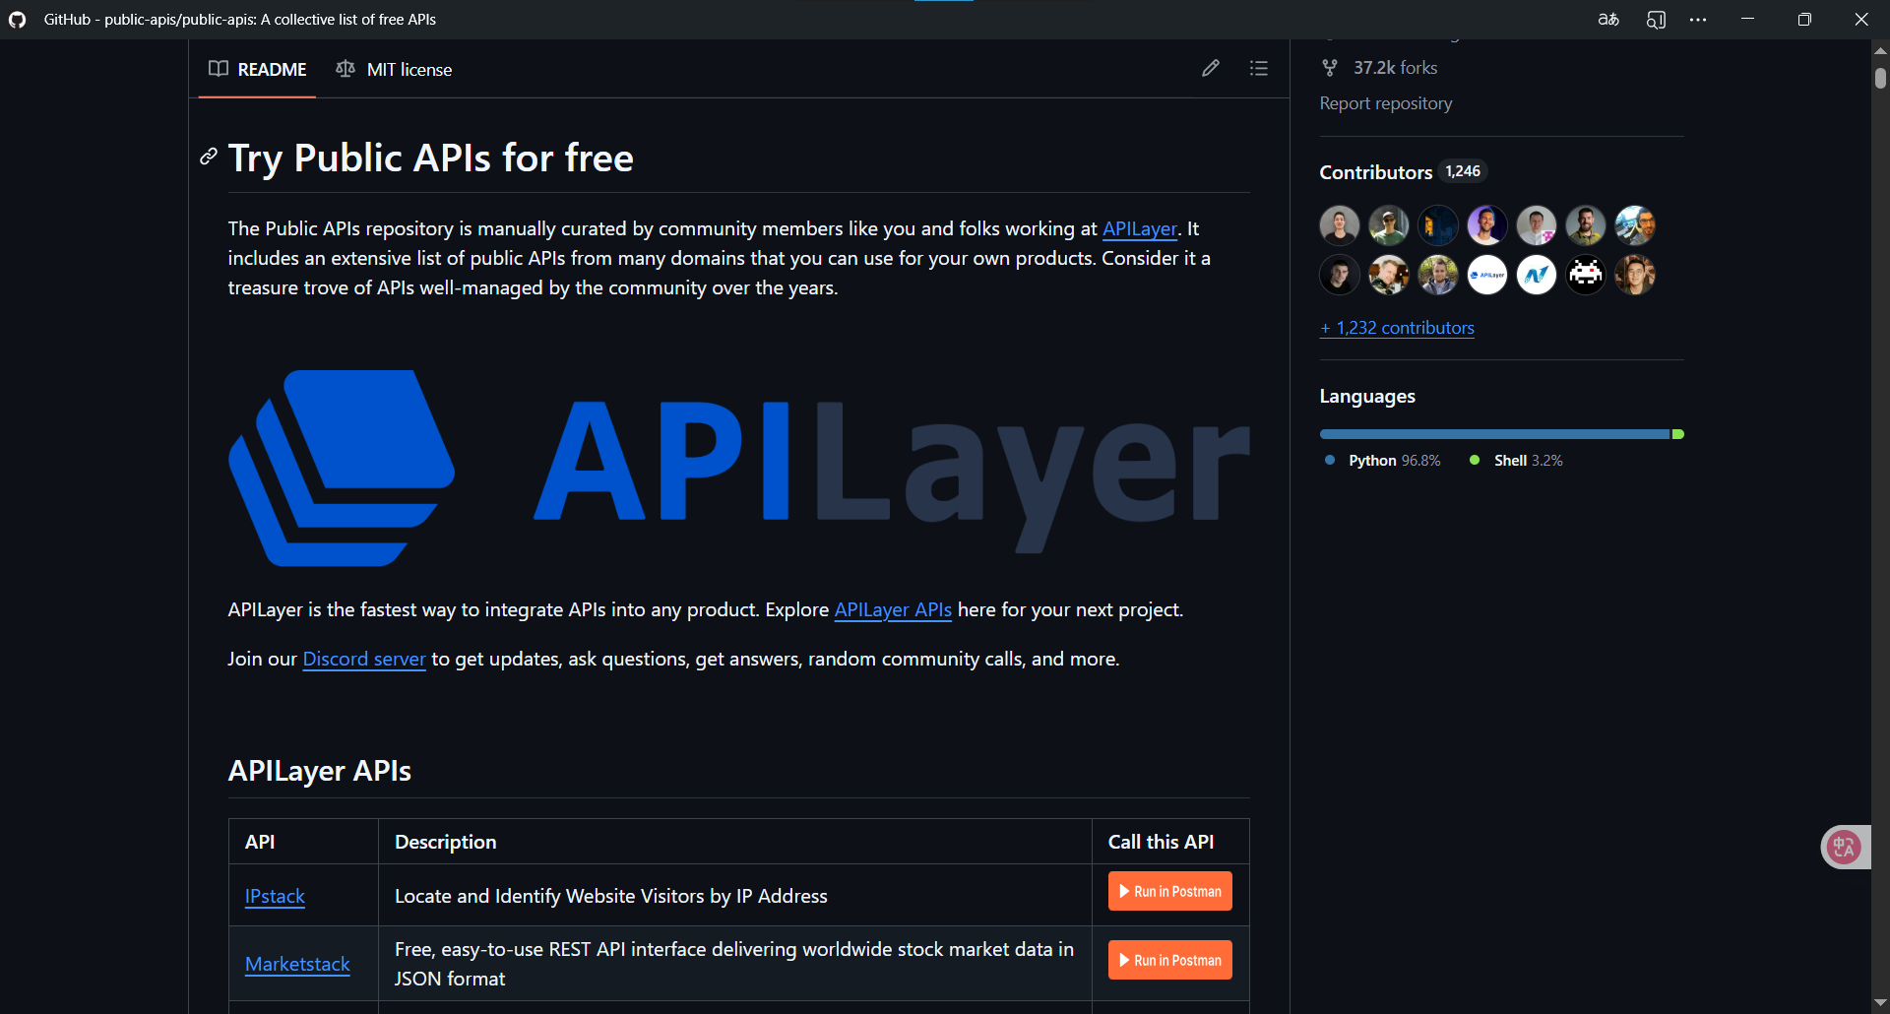
Task: Open first contributor avatar in top row
Action: click(1340, 225)
